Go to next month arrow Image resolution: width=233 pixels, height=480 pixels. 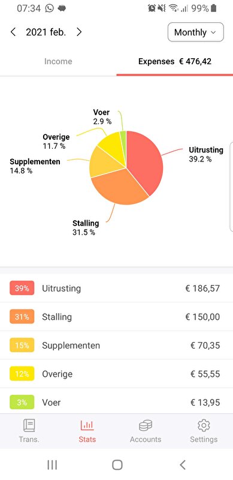[79, 32]
